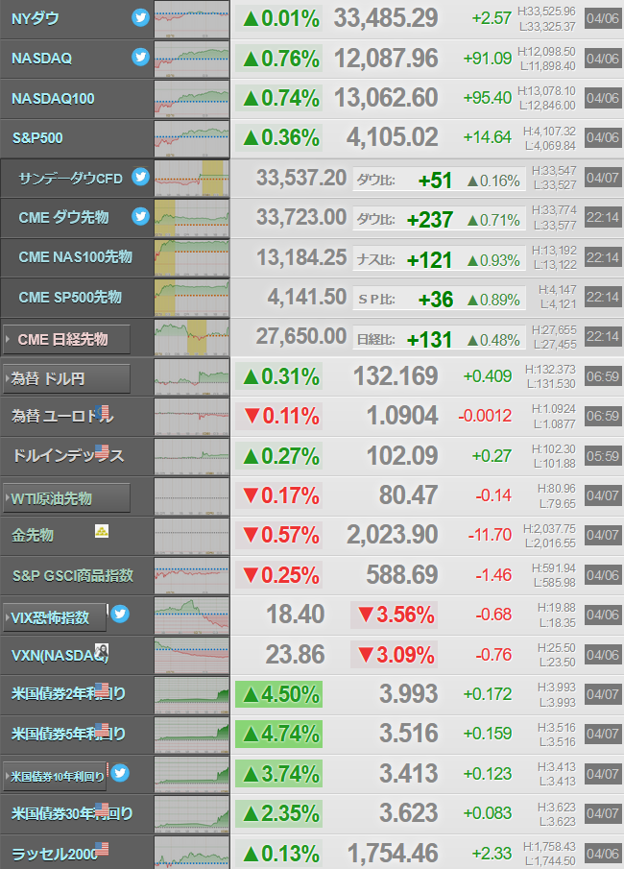This screenshot has width=624, height=869.
Task: Open the NYダウ mini chart
Action: point(192,19)
